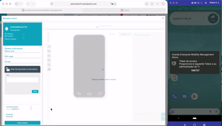This screenshot has height=126, width=222.
Task: Click the Android robot icon beside Androiddiana1716
Action: tap(7, 29)
